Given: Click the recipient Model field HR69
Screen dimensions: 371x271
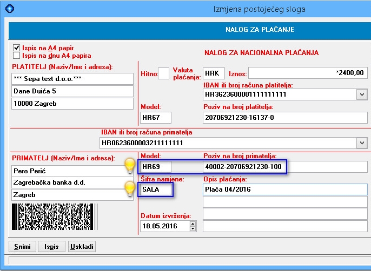Looking at the screenshot, I should (x=156, y=167).
